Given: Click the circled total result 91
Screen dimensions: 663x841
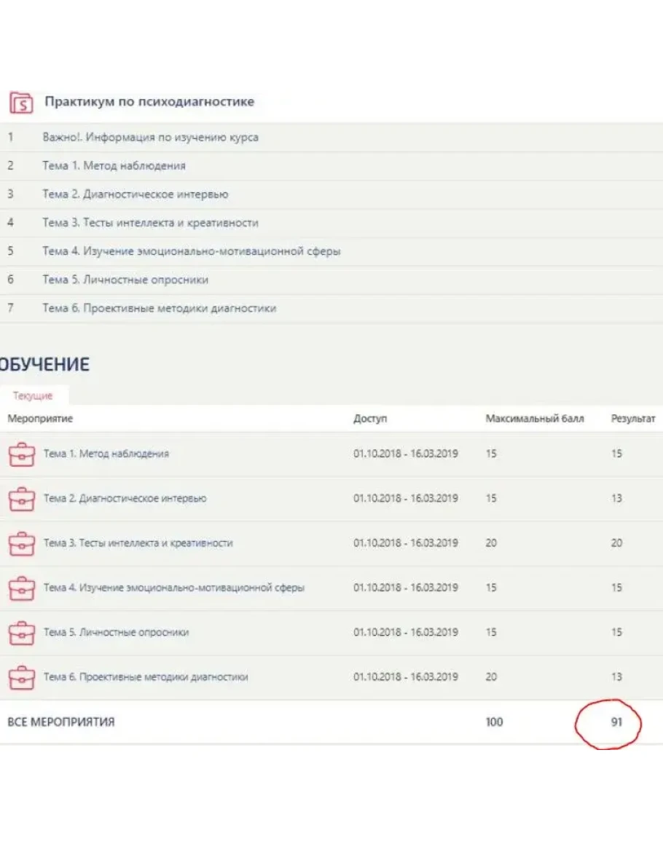Looking at the screenshot, I should click(616, 723).
